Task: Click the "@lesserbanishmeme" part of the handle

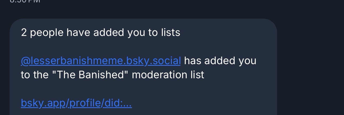Action: point(72,61)
